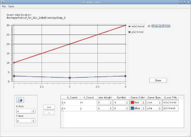191x137 pixels.
Task: Click the m(x) trend legend marker
Action: (129, 26)
